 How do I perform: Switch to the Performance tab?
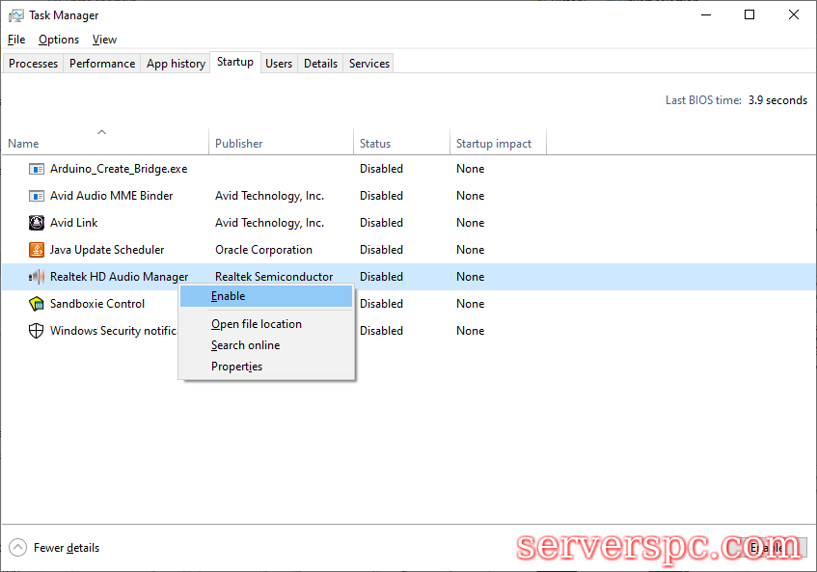[102, 64]
